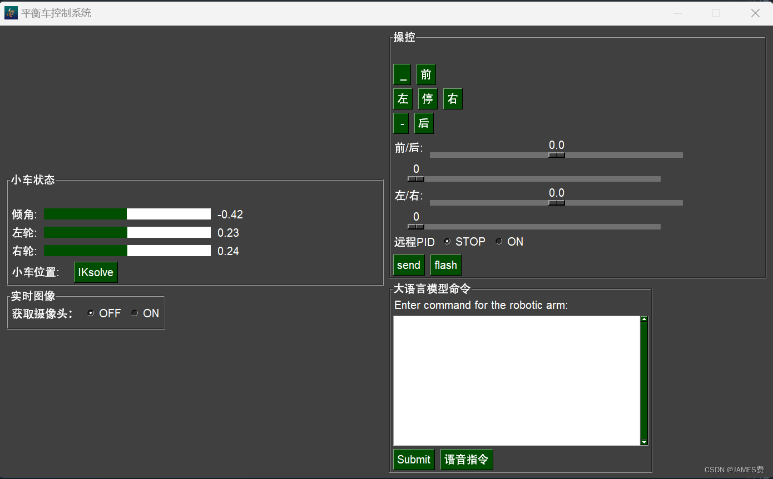Click the 前/后 slider handle

point(557,155)
